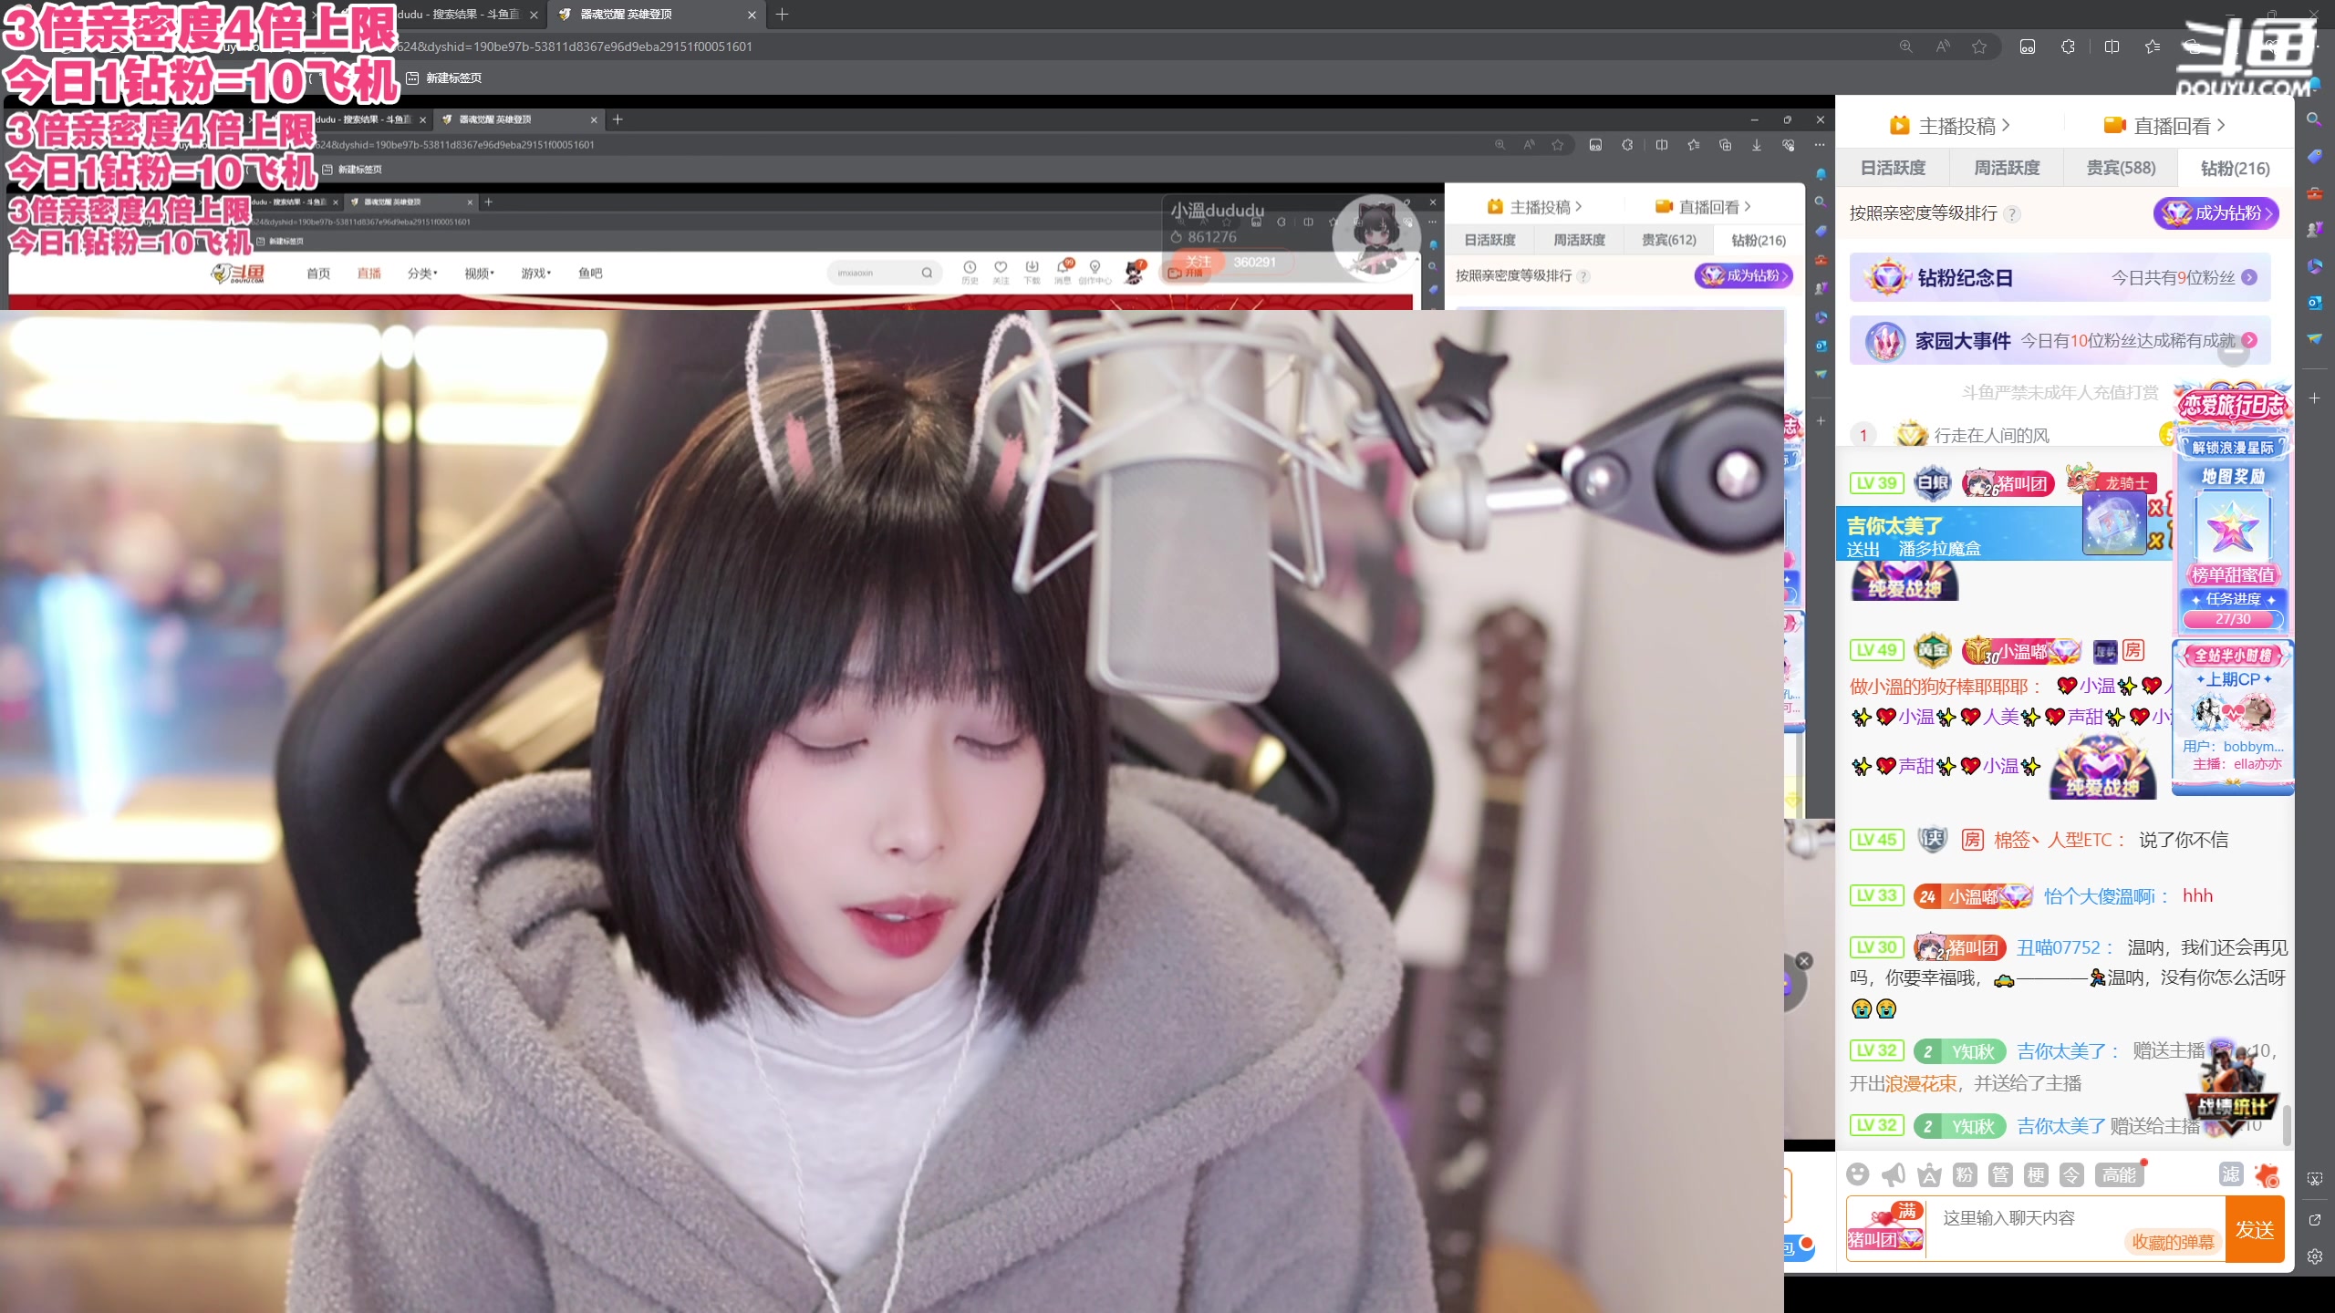The image size is (2335, 1313).
Task: Click the search magnifier in the nested Douyu header
Action: pyautogui.click(x=927, y=273)
